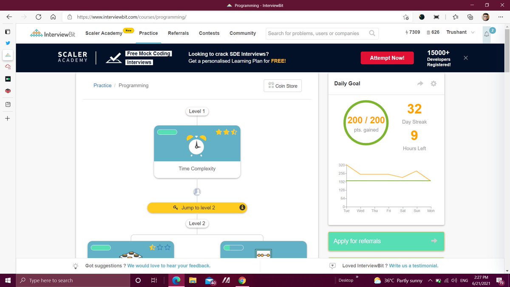Image resolution: width=510 pixels, height=287 pixels.
Task: Open the Community tab
Action: pos(243,33)
